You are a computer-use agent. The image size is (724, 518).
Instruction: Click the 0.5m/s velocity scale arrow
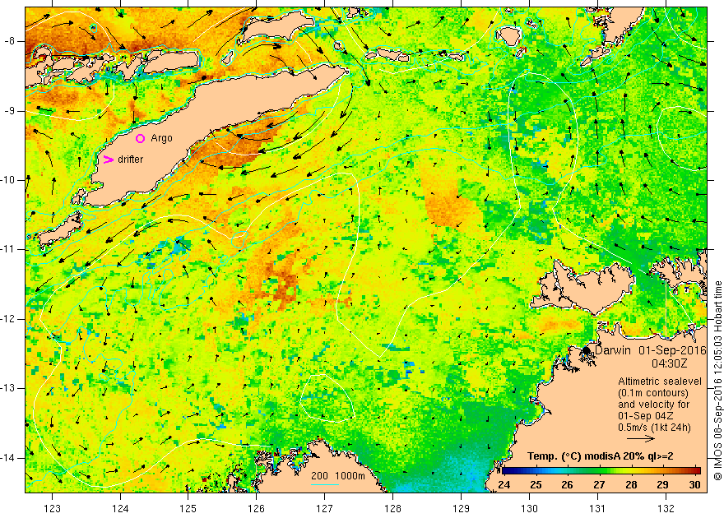pos(642,439)
